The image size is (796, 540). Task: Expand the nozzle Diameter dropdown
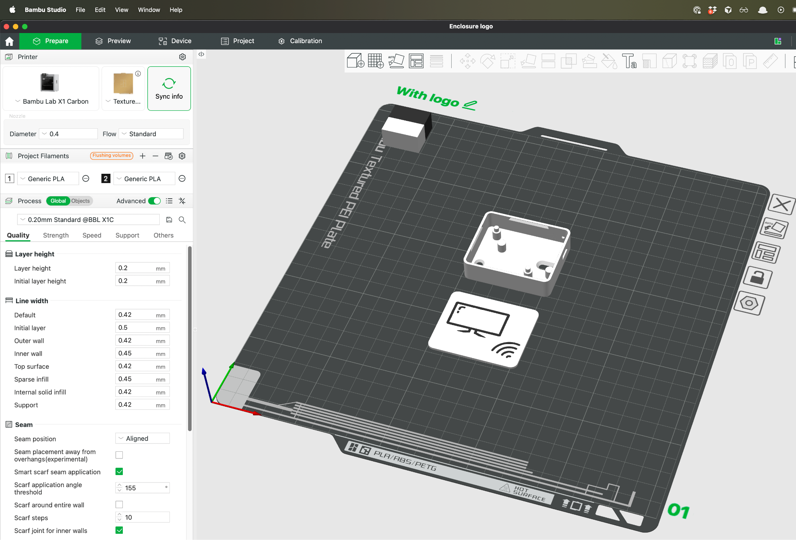click(69, 134)
